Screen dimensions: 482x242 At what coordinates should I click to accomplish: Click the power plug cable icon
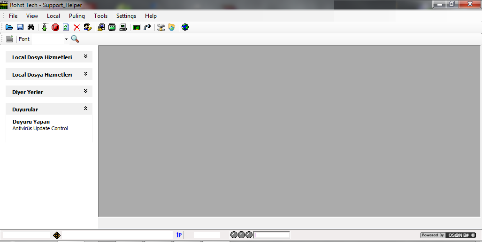coord(147,27)
